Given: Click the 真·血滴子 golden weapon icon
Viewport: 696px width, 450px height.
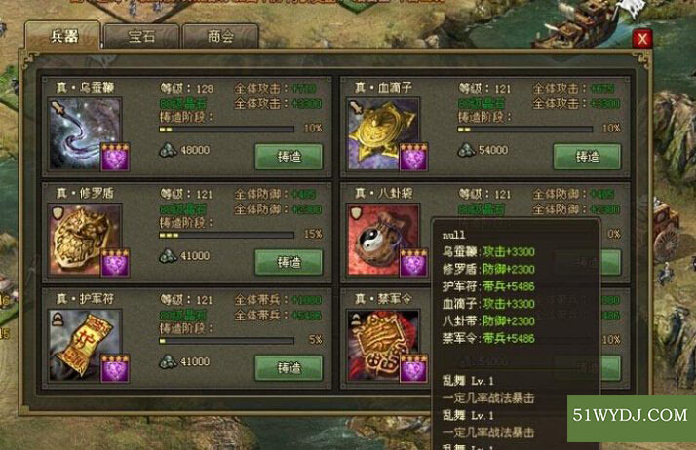Looking at the screenshot, I should pyautogui.click(x=383, y=133).
